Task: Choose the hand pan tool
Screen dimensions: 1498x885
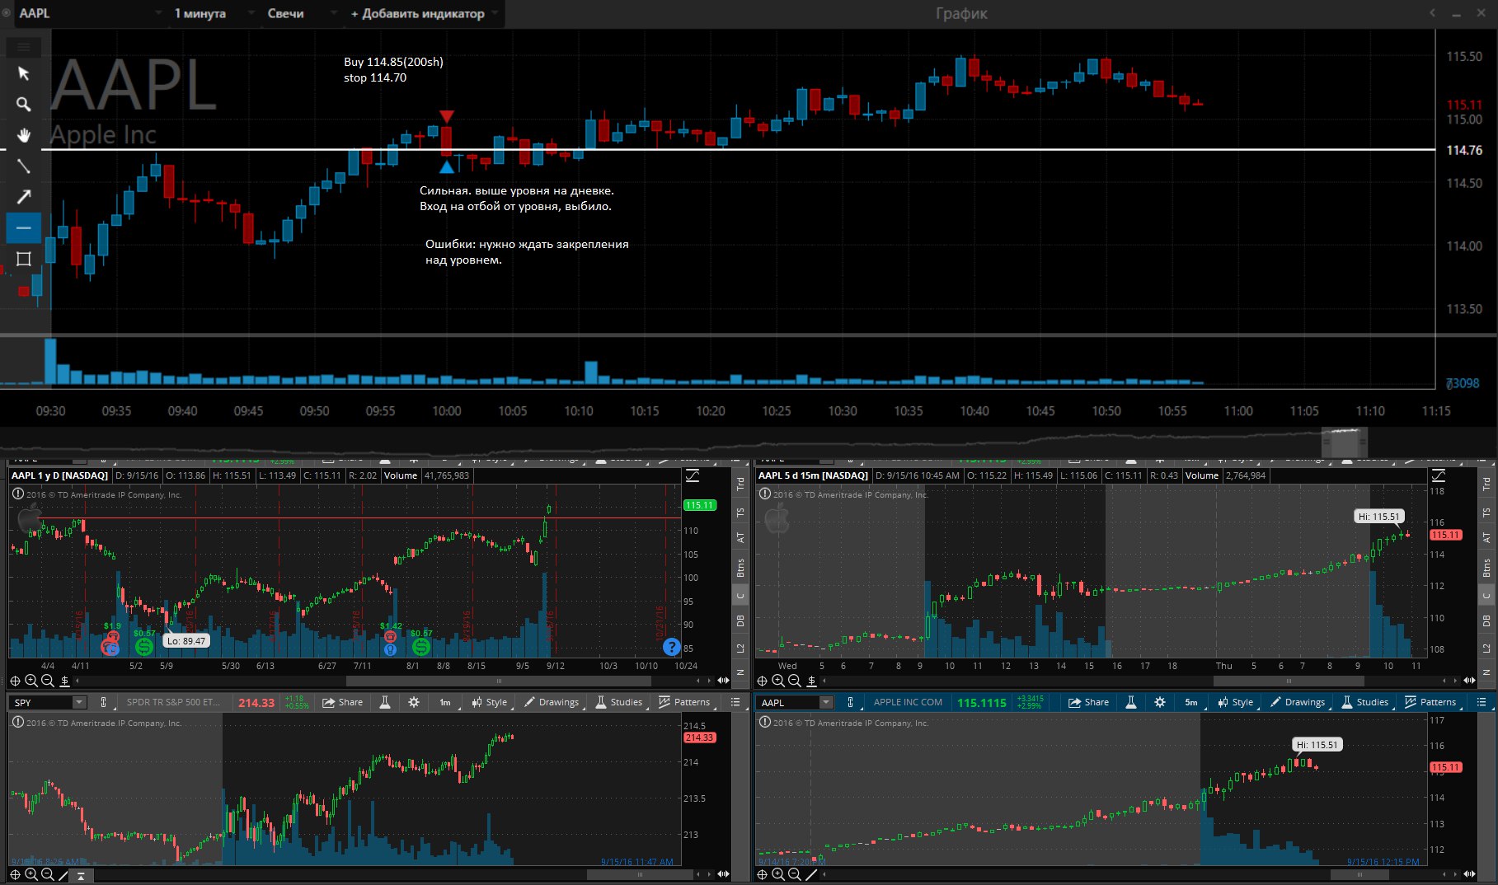Action: [x=23, y=135]
